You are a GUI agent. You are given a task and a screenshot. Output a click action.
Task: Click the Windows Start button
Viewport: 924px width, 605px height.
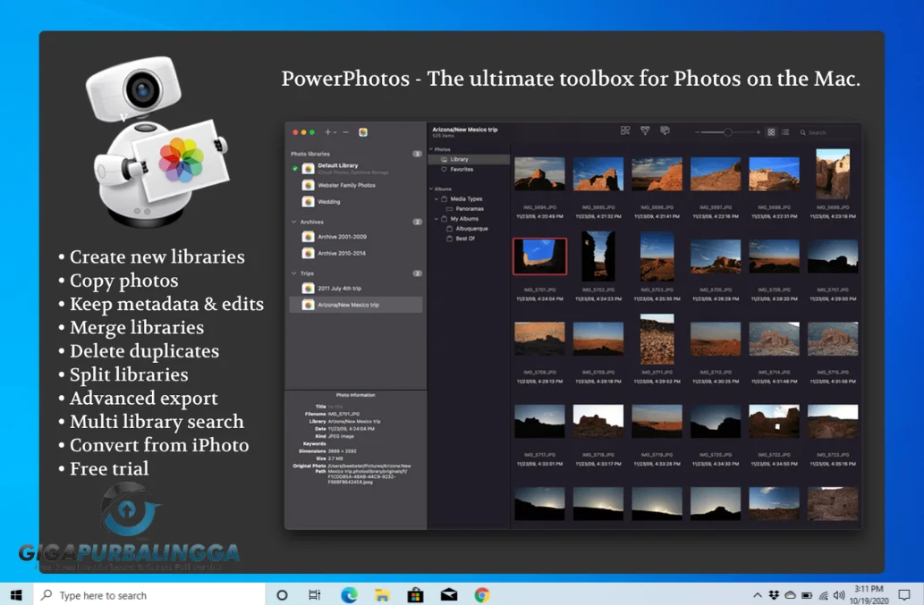point(16,595)
